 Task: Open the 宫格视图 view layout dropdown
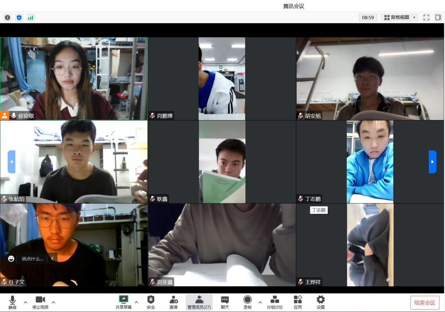coord(399,18)
